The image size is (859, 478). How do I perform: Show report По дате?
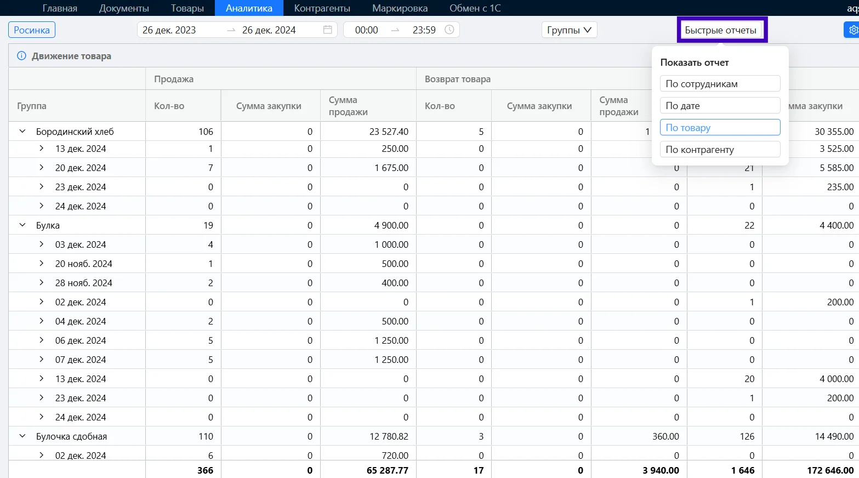tap(720, 105)
